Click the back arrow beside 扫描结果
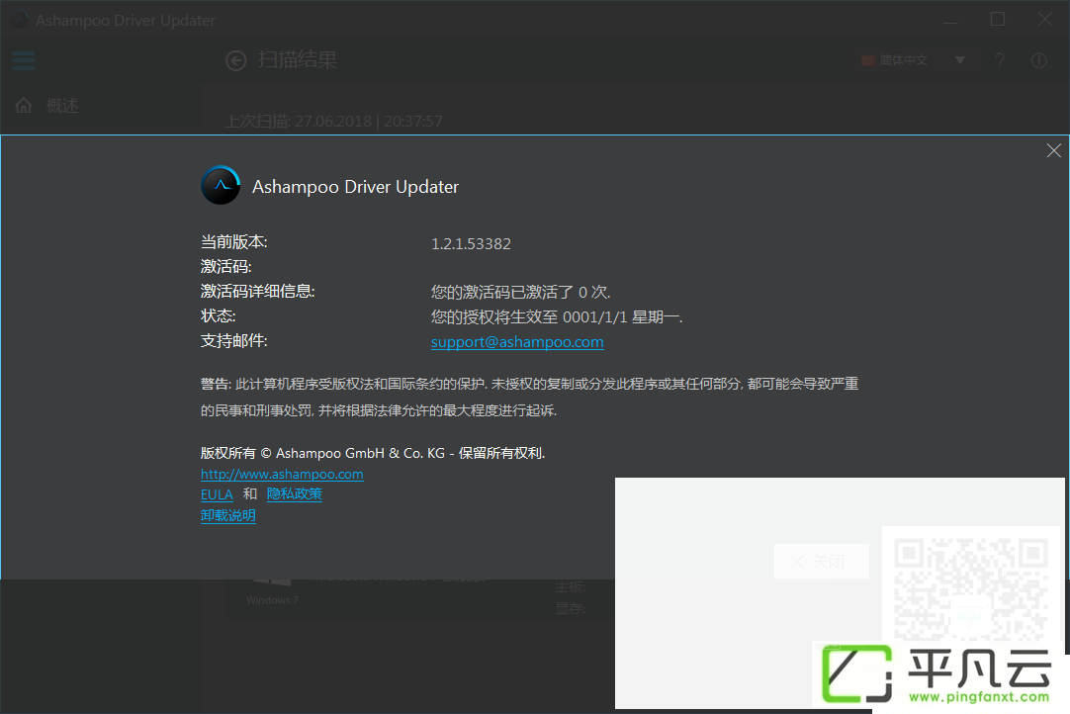This screenshot has width=1070, height=714. tap(236, 60)
